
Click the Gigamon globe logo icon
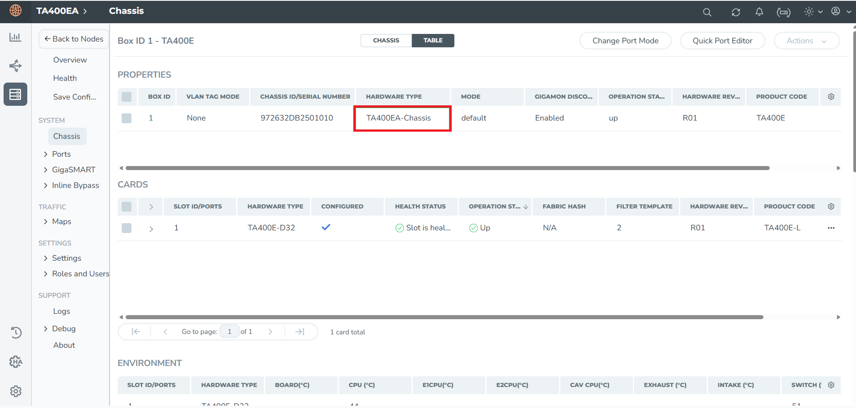(x=16, y=11)
